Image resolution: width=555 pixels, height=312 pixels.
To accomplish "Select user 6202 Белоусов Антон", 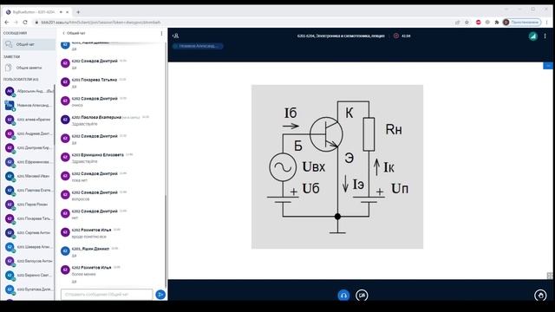I will click(29, 261).
